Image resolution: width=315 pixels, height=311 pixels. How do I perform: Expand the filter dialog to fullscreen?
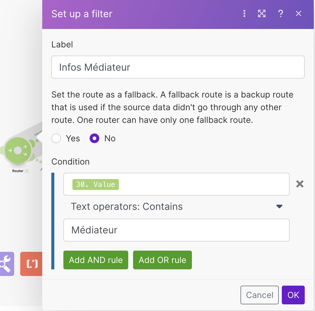pyautogui.click(x=262, y=14)
